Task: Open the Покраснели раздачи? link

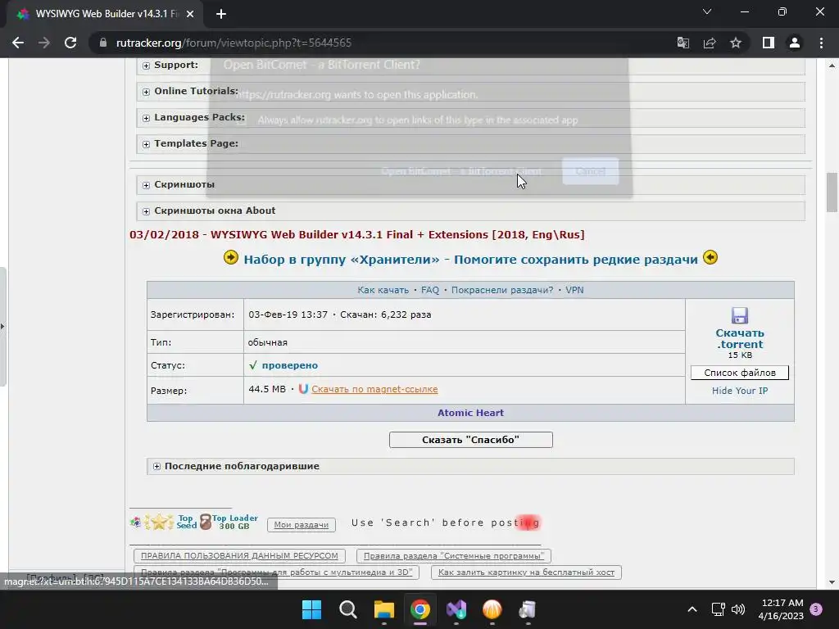Action: pyautogui.click(x=502, y=290)
